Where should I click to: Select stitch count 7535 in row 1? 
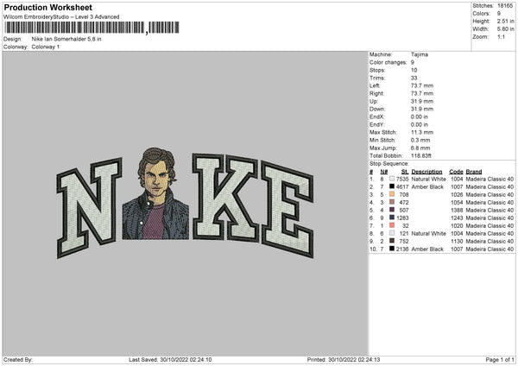pos(402,179)
